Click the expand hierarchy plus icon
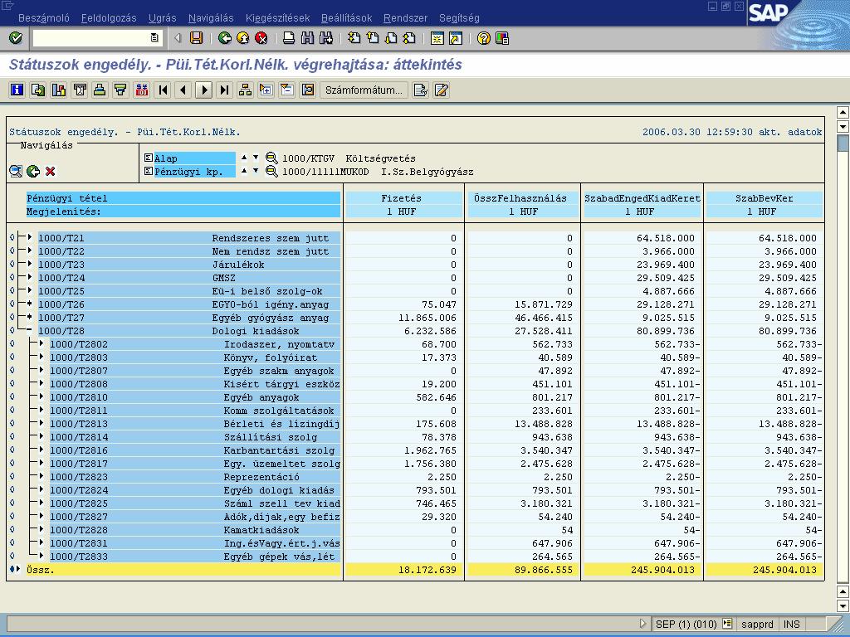This screenshot has height=637, width=850. [266, 90]
